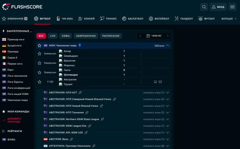Image resolution: width=240 pixels, height=149 pixels.
Task: Favorite the Бразилия vs Марокко match star
Action: pos(40,63)
